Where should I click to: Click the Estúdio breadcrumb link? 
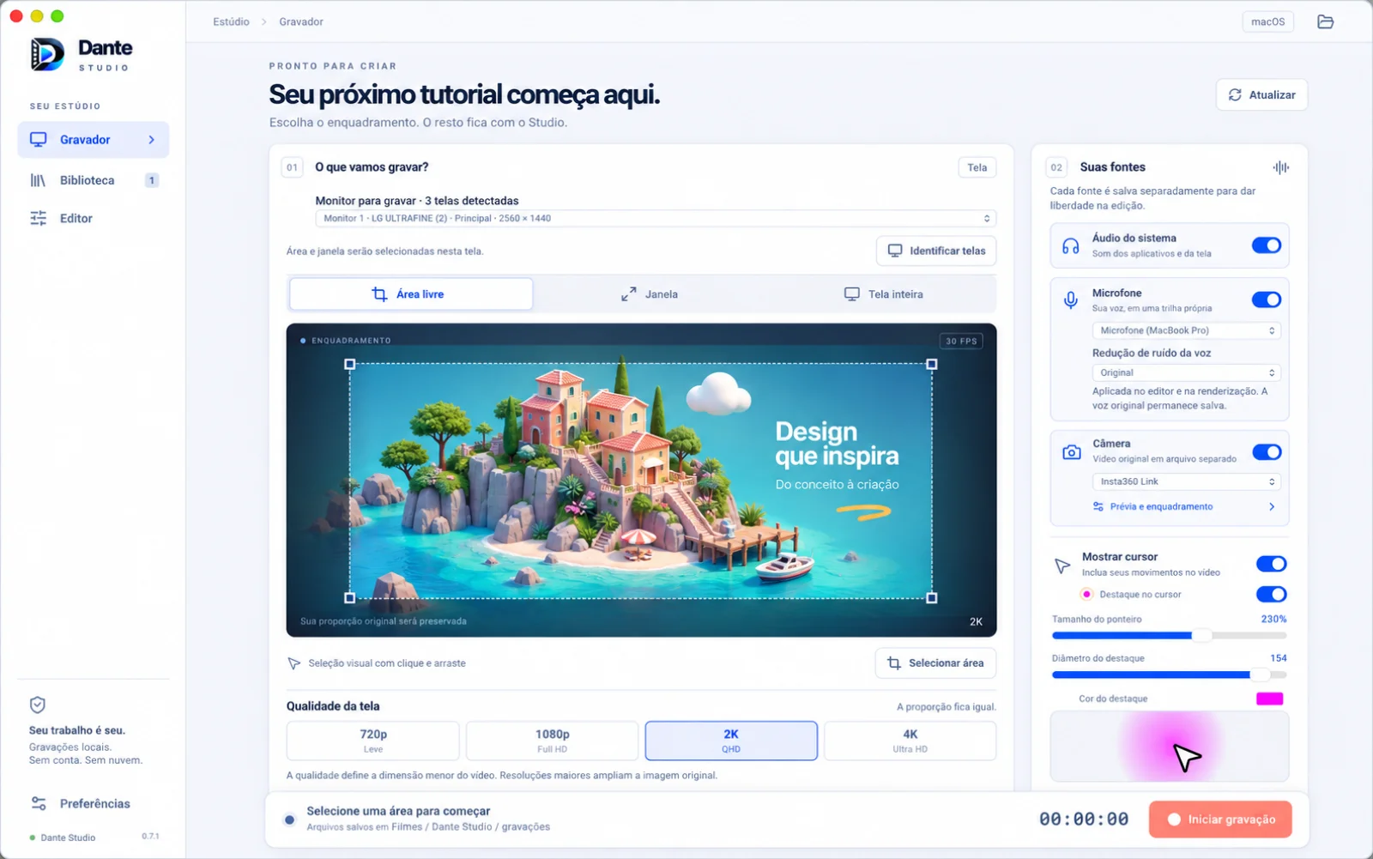(x=231, y=21)
